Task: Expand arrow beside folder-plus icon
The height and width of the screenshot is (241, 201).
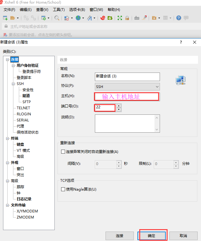Action: coord(159,18)
